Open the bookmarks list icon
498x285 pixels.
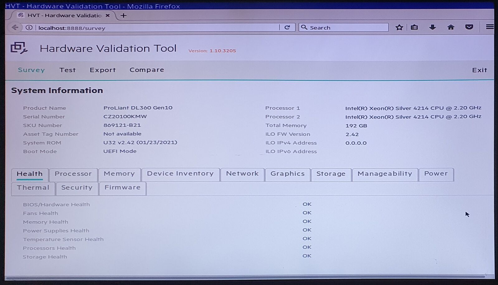click(414, 27)
